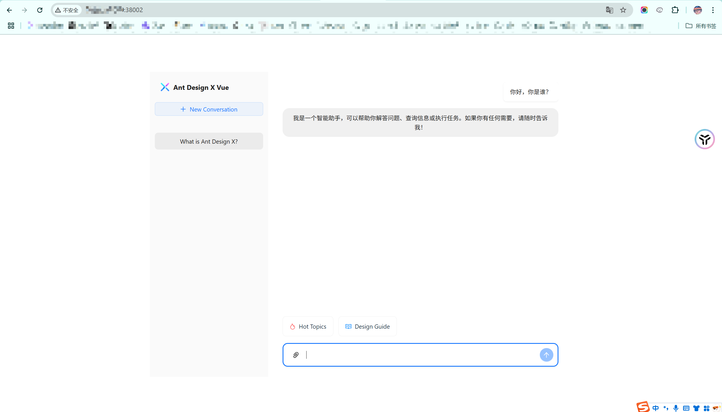The image size is (722, 412).
Task: Open the browser extensions puzzle icon
Action: click(675, 10)
